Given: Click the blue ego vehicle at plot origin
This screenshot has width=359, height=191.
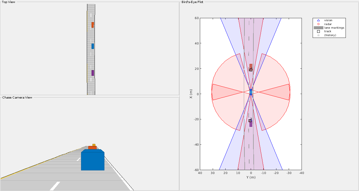Looking at the screenshot, I should pos(251,92).
